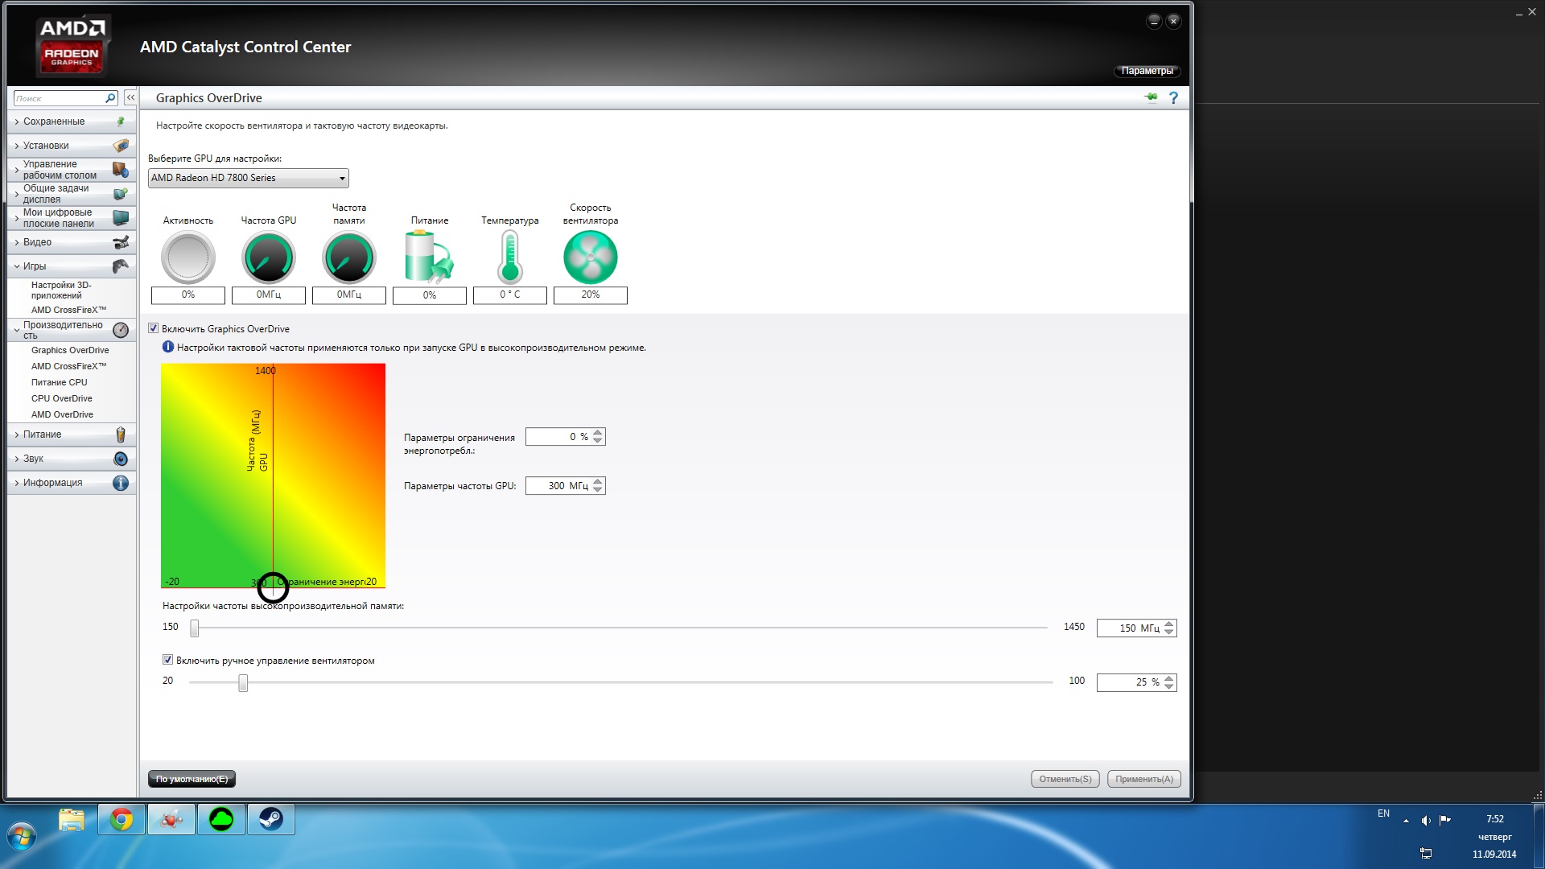Select AMD OverDrive in the sidebar
The width and height of the screenshot is (1545, 869).
[62, 414]
